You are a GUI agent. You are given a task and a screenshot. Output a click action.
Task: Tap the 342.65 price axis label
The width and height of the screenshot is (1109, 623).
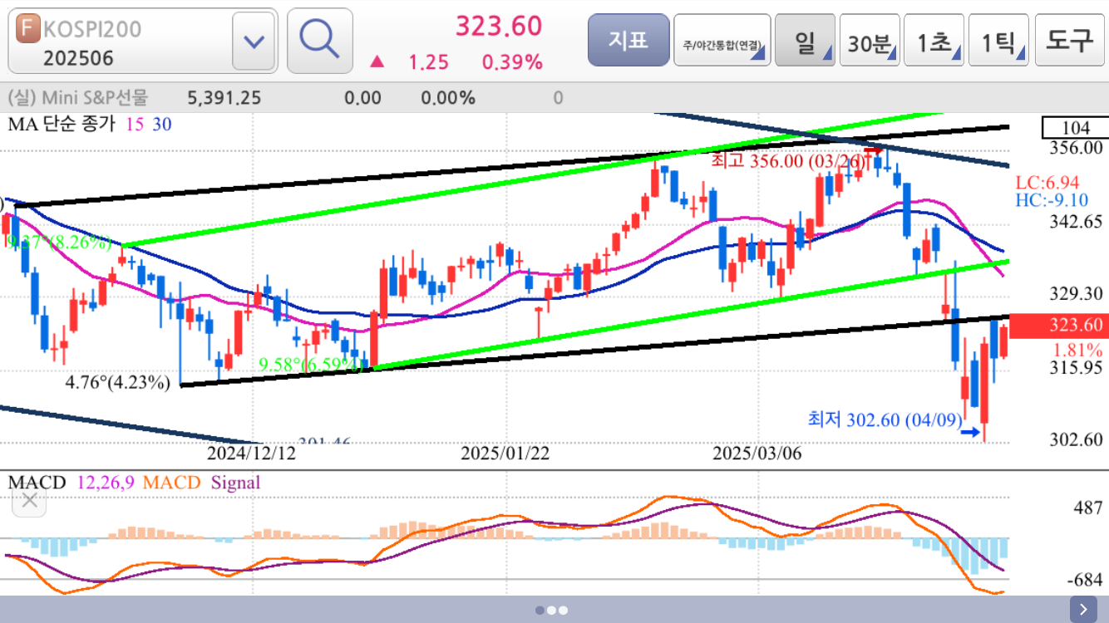[x=1077, y=221]
